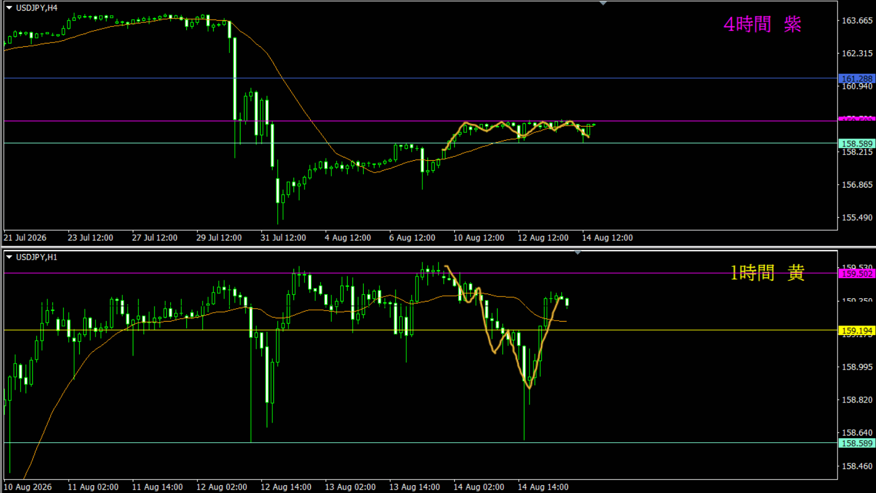The image size is (876, 493).
Task: Click the 14 Aug 02:00 time label
Action: [479, 487]
